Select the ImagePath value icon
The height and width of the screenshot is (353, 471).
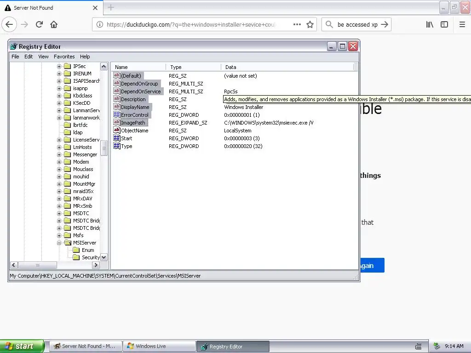tap(116, 122)
